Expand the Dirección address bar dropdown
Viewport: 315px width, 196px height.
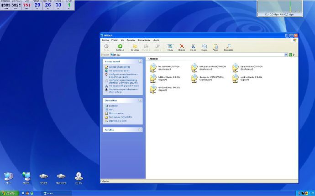[x=286, y=55]
